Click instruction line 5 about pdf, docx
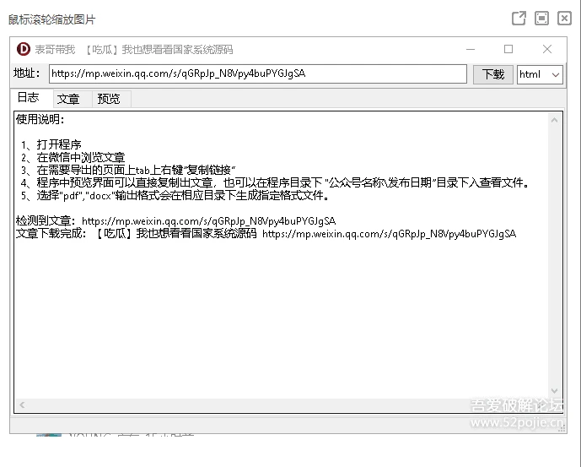 tap(175, 195)
